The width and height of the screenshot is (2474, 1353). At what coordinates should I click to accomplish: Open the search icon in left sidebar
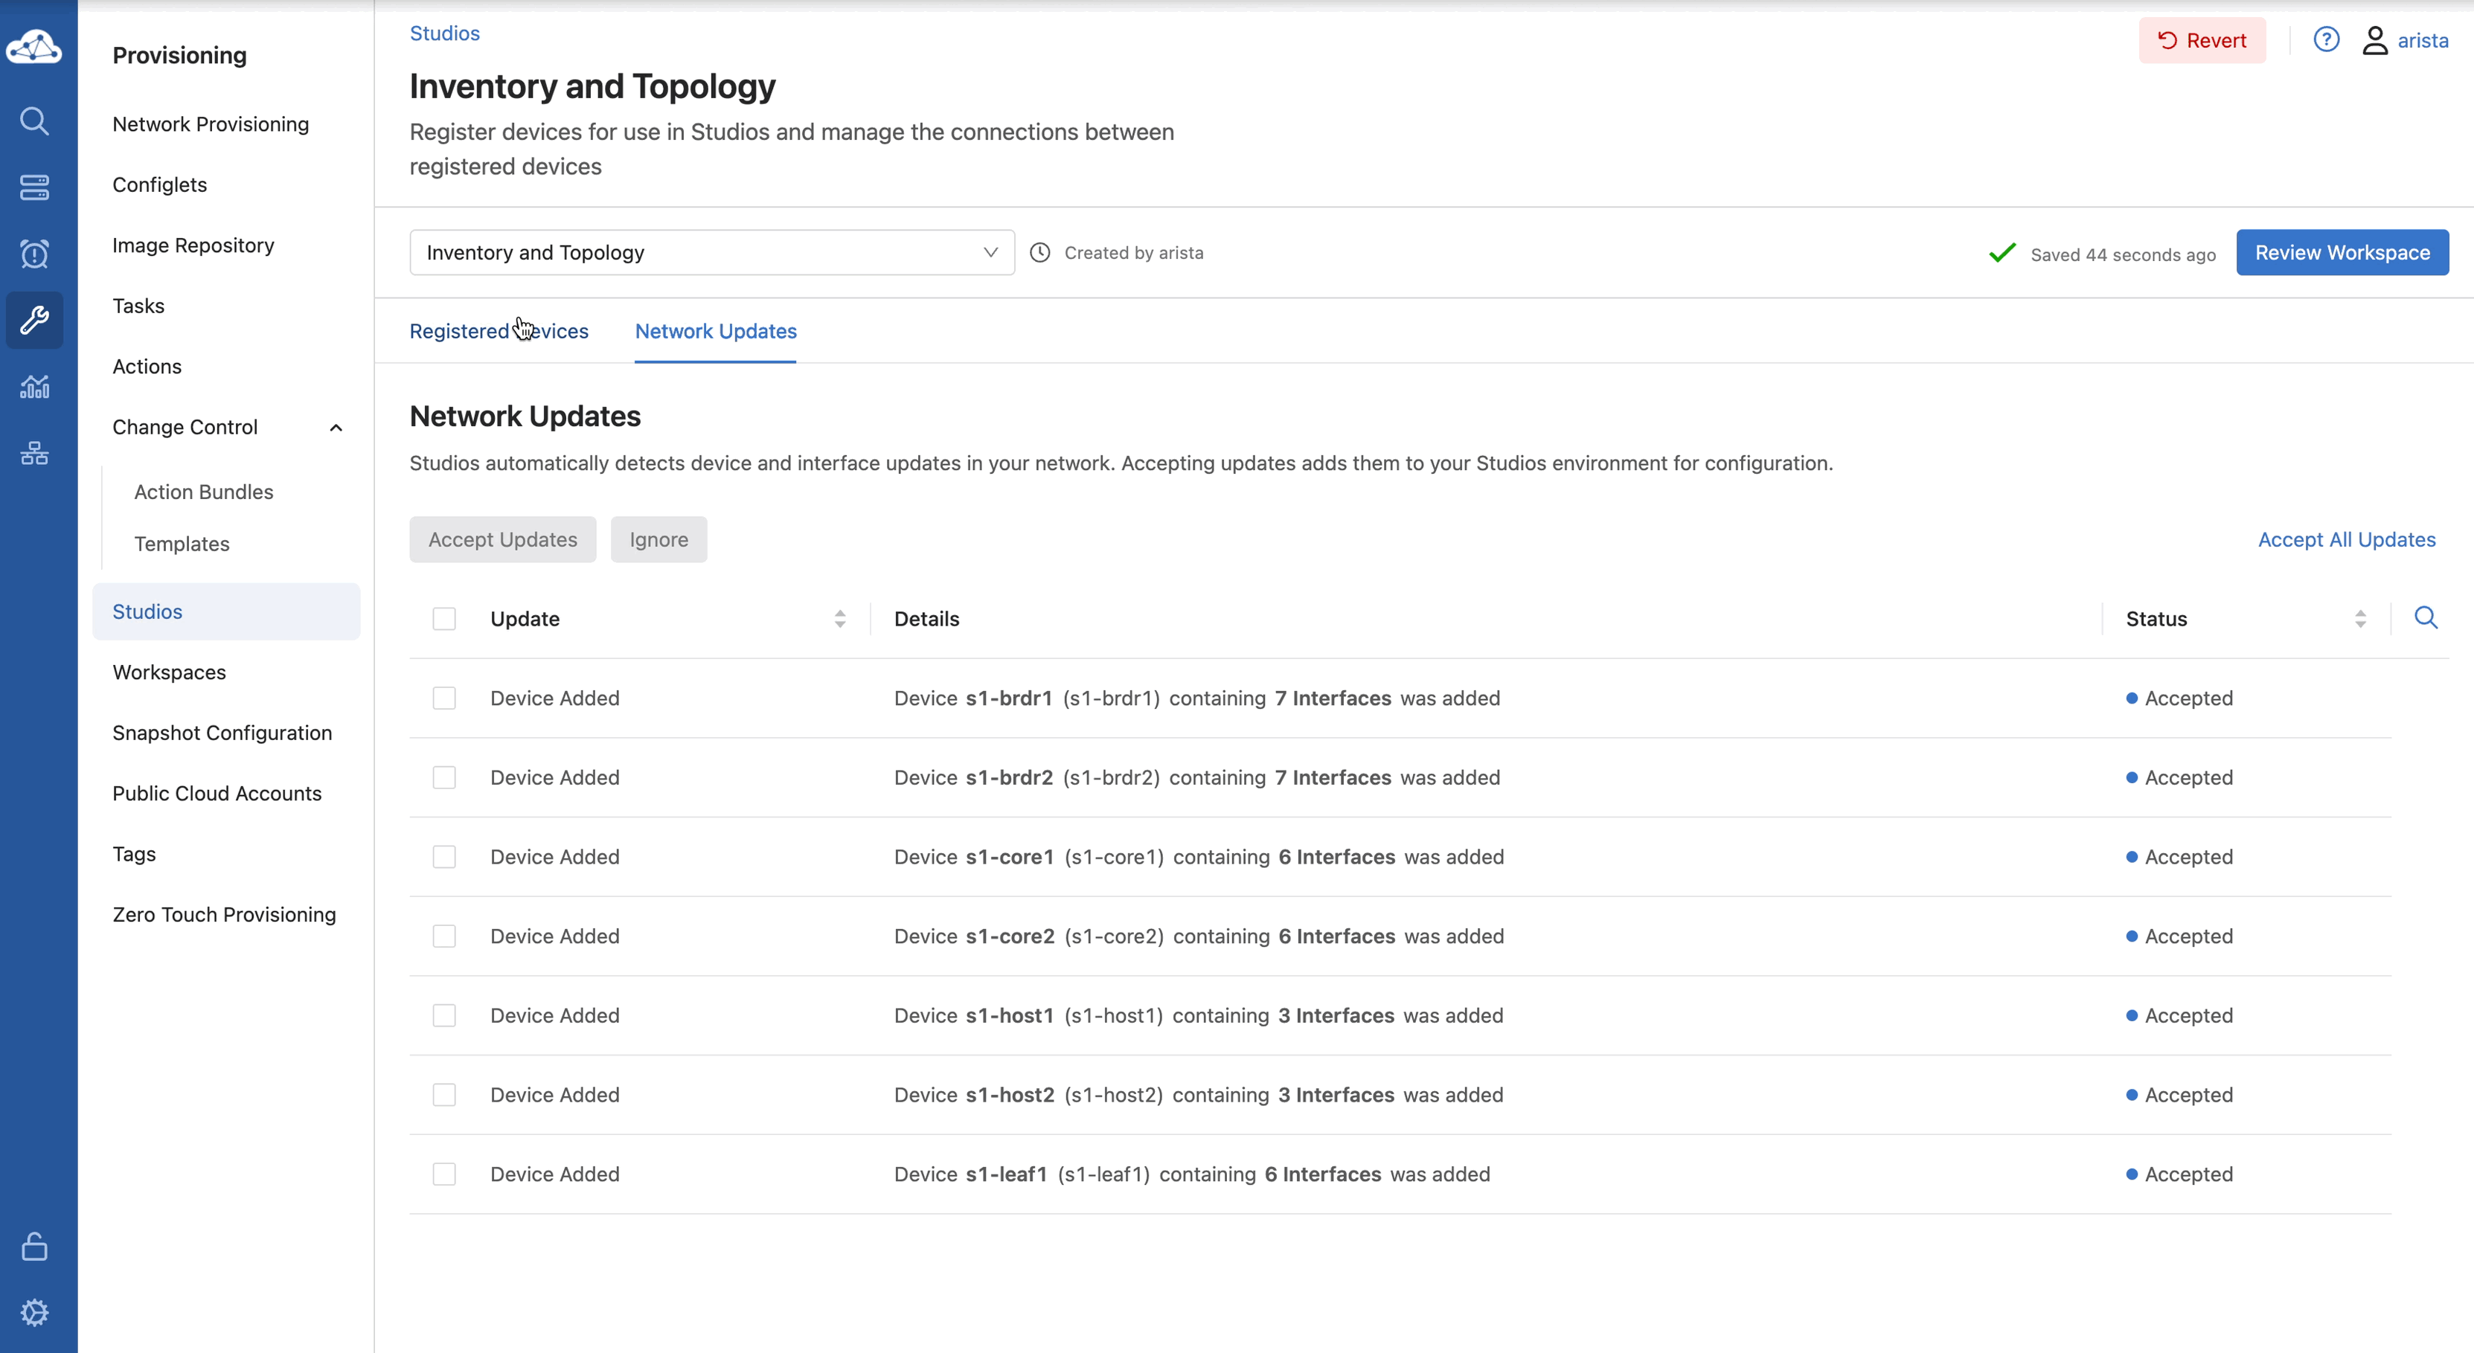point(34,121)
